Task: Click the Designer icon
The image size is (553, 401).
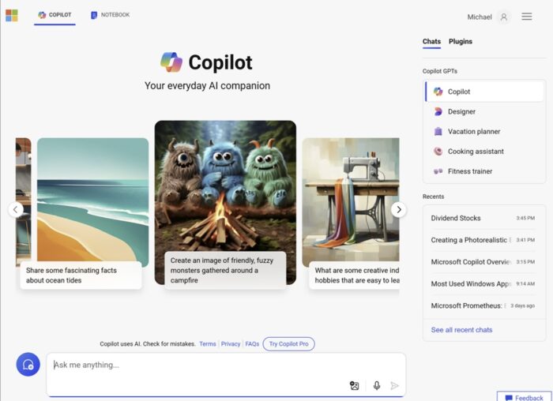Action: point(438,112)
